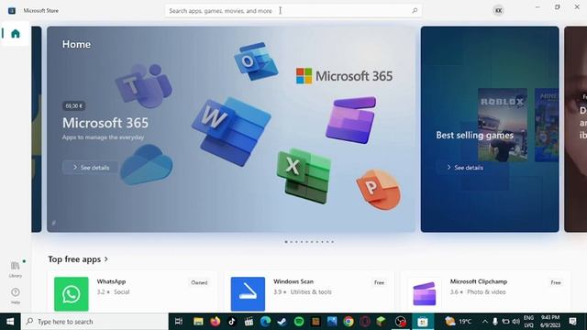
Task: Open the volume control in tray
Action: click(516, 322)
